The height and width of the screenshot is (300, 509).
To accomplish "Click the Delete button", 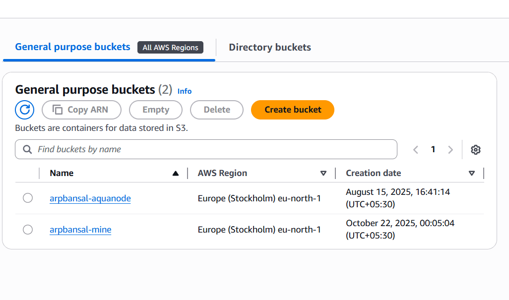I will click(217, 110).
